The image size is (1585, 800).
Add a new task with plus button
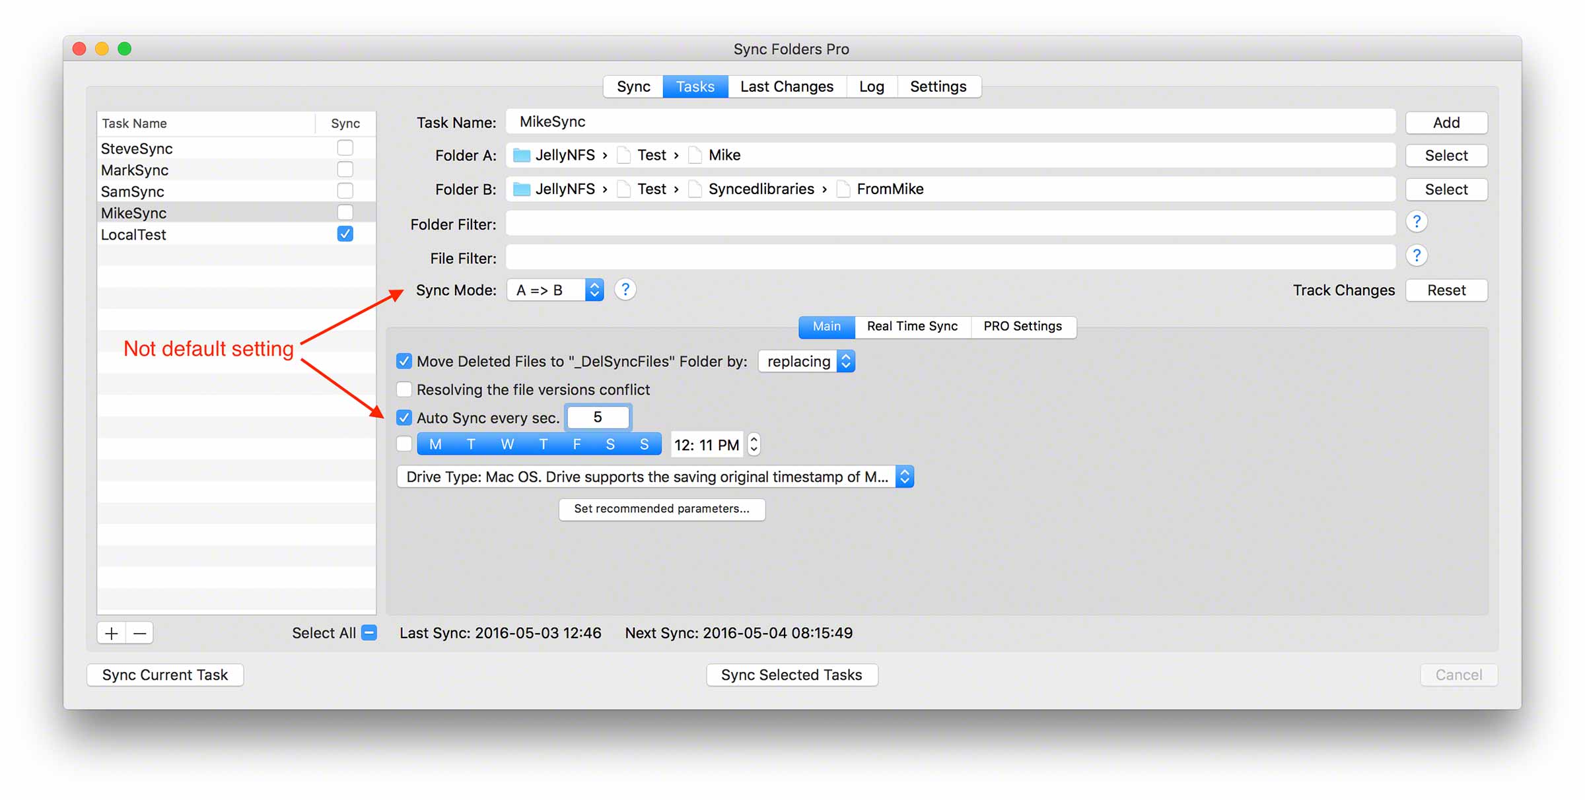[111, 633]
